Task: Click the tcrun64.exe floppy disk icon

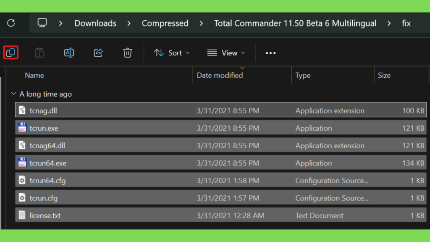Action: click(22, 163)
